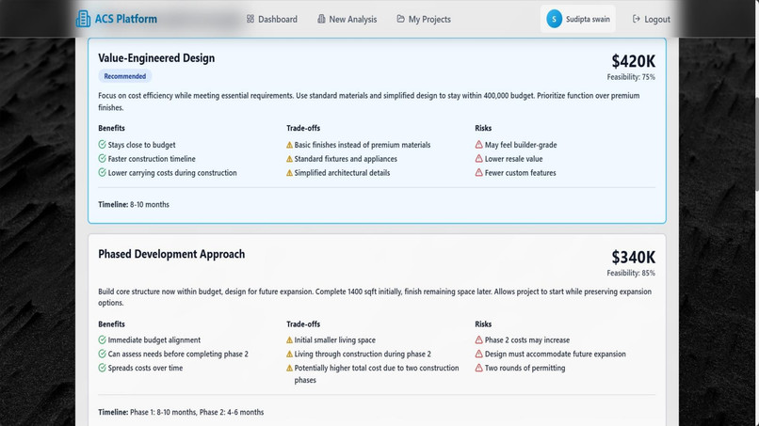Click the Trade-offs heading in Phased Development card
This screenshot has width=759, height=426.
[303, 324]
